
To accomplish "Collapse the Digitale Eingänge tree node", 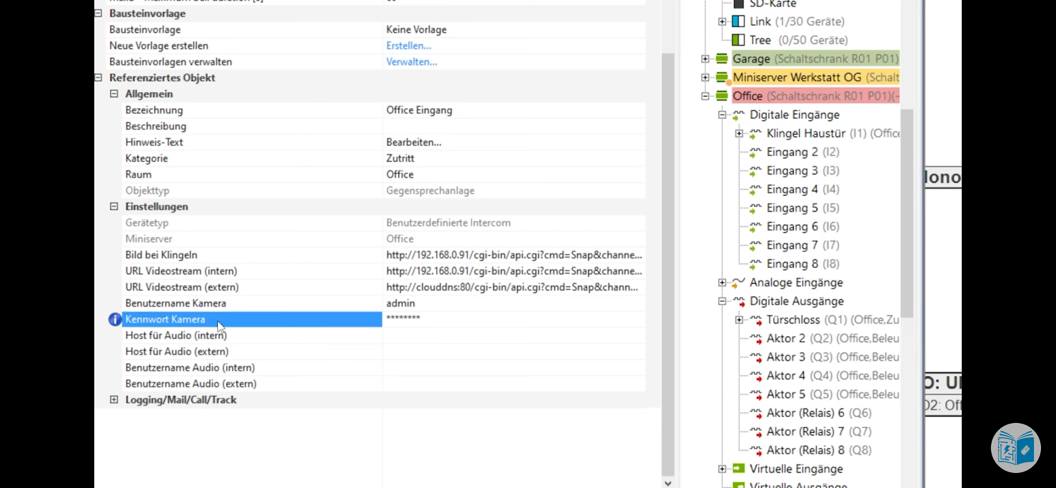I will tap(722, 115).
